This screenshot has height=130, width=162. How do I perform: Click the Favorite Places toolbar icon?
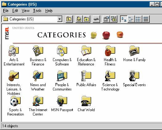pyautogui.click(x=87, y=19)
